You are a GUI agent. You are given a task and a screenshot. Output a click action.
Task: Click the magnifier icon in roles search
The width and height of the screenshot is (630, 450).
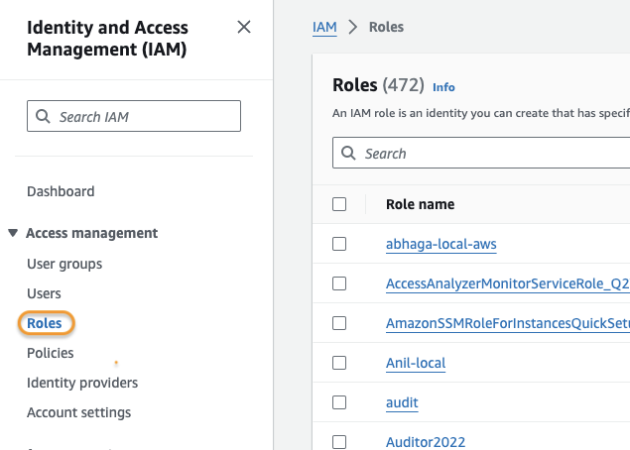[x=348, y=154]
